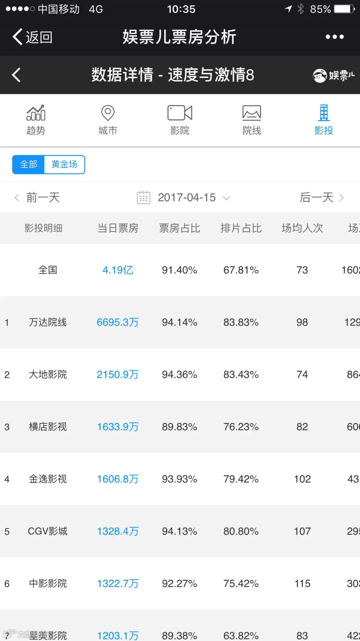Tap 76.23% screening share for 横店影视
Image resolution: width=360 pixels, height=641 pixels.
coord(241,427)
